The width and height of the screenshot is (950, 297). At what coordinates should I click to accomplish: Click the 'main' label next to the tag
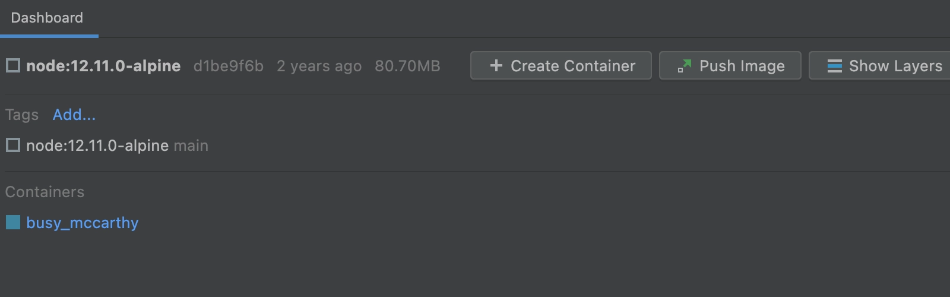click(x=191, y=146)
